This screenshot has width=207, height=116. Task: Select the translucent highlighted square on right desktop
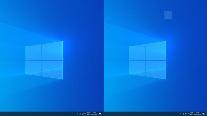tap(168, 15)
